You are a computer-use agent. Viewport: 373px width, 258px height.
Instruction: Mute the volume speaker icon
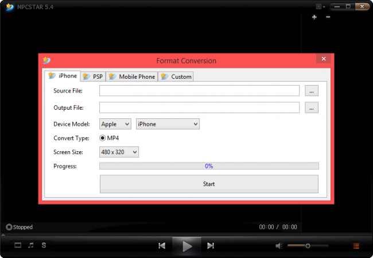point(279,246)
